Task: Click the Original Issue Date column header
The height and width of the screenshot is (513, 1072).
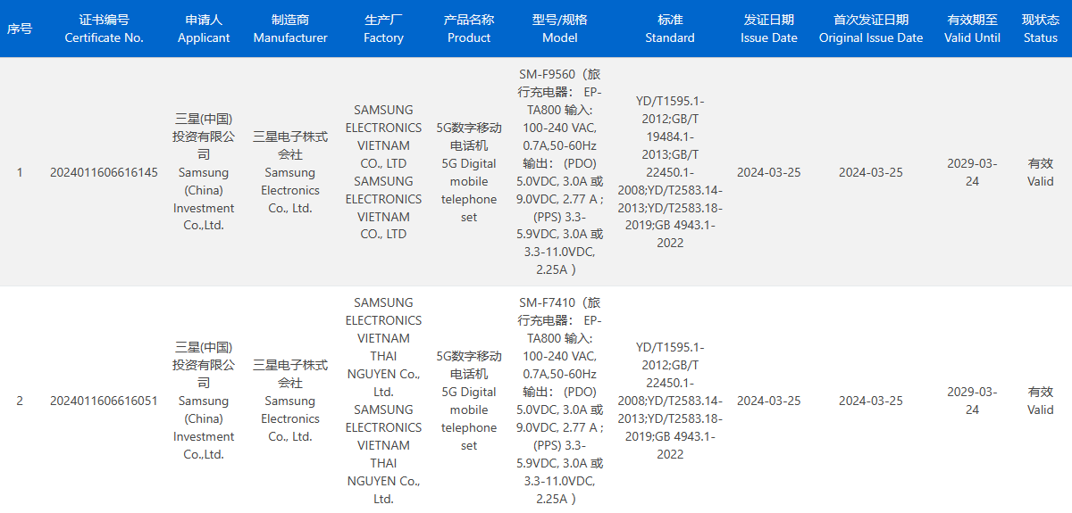Action: [x=870, y=29]
